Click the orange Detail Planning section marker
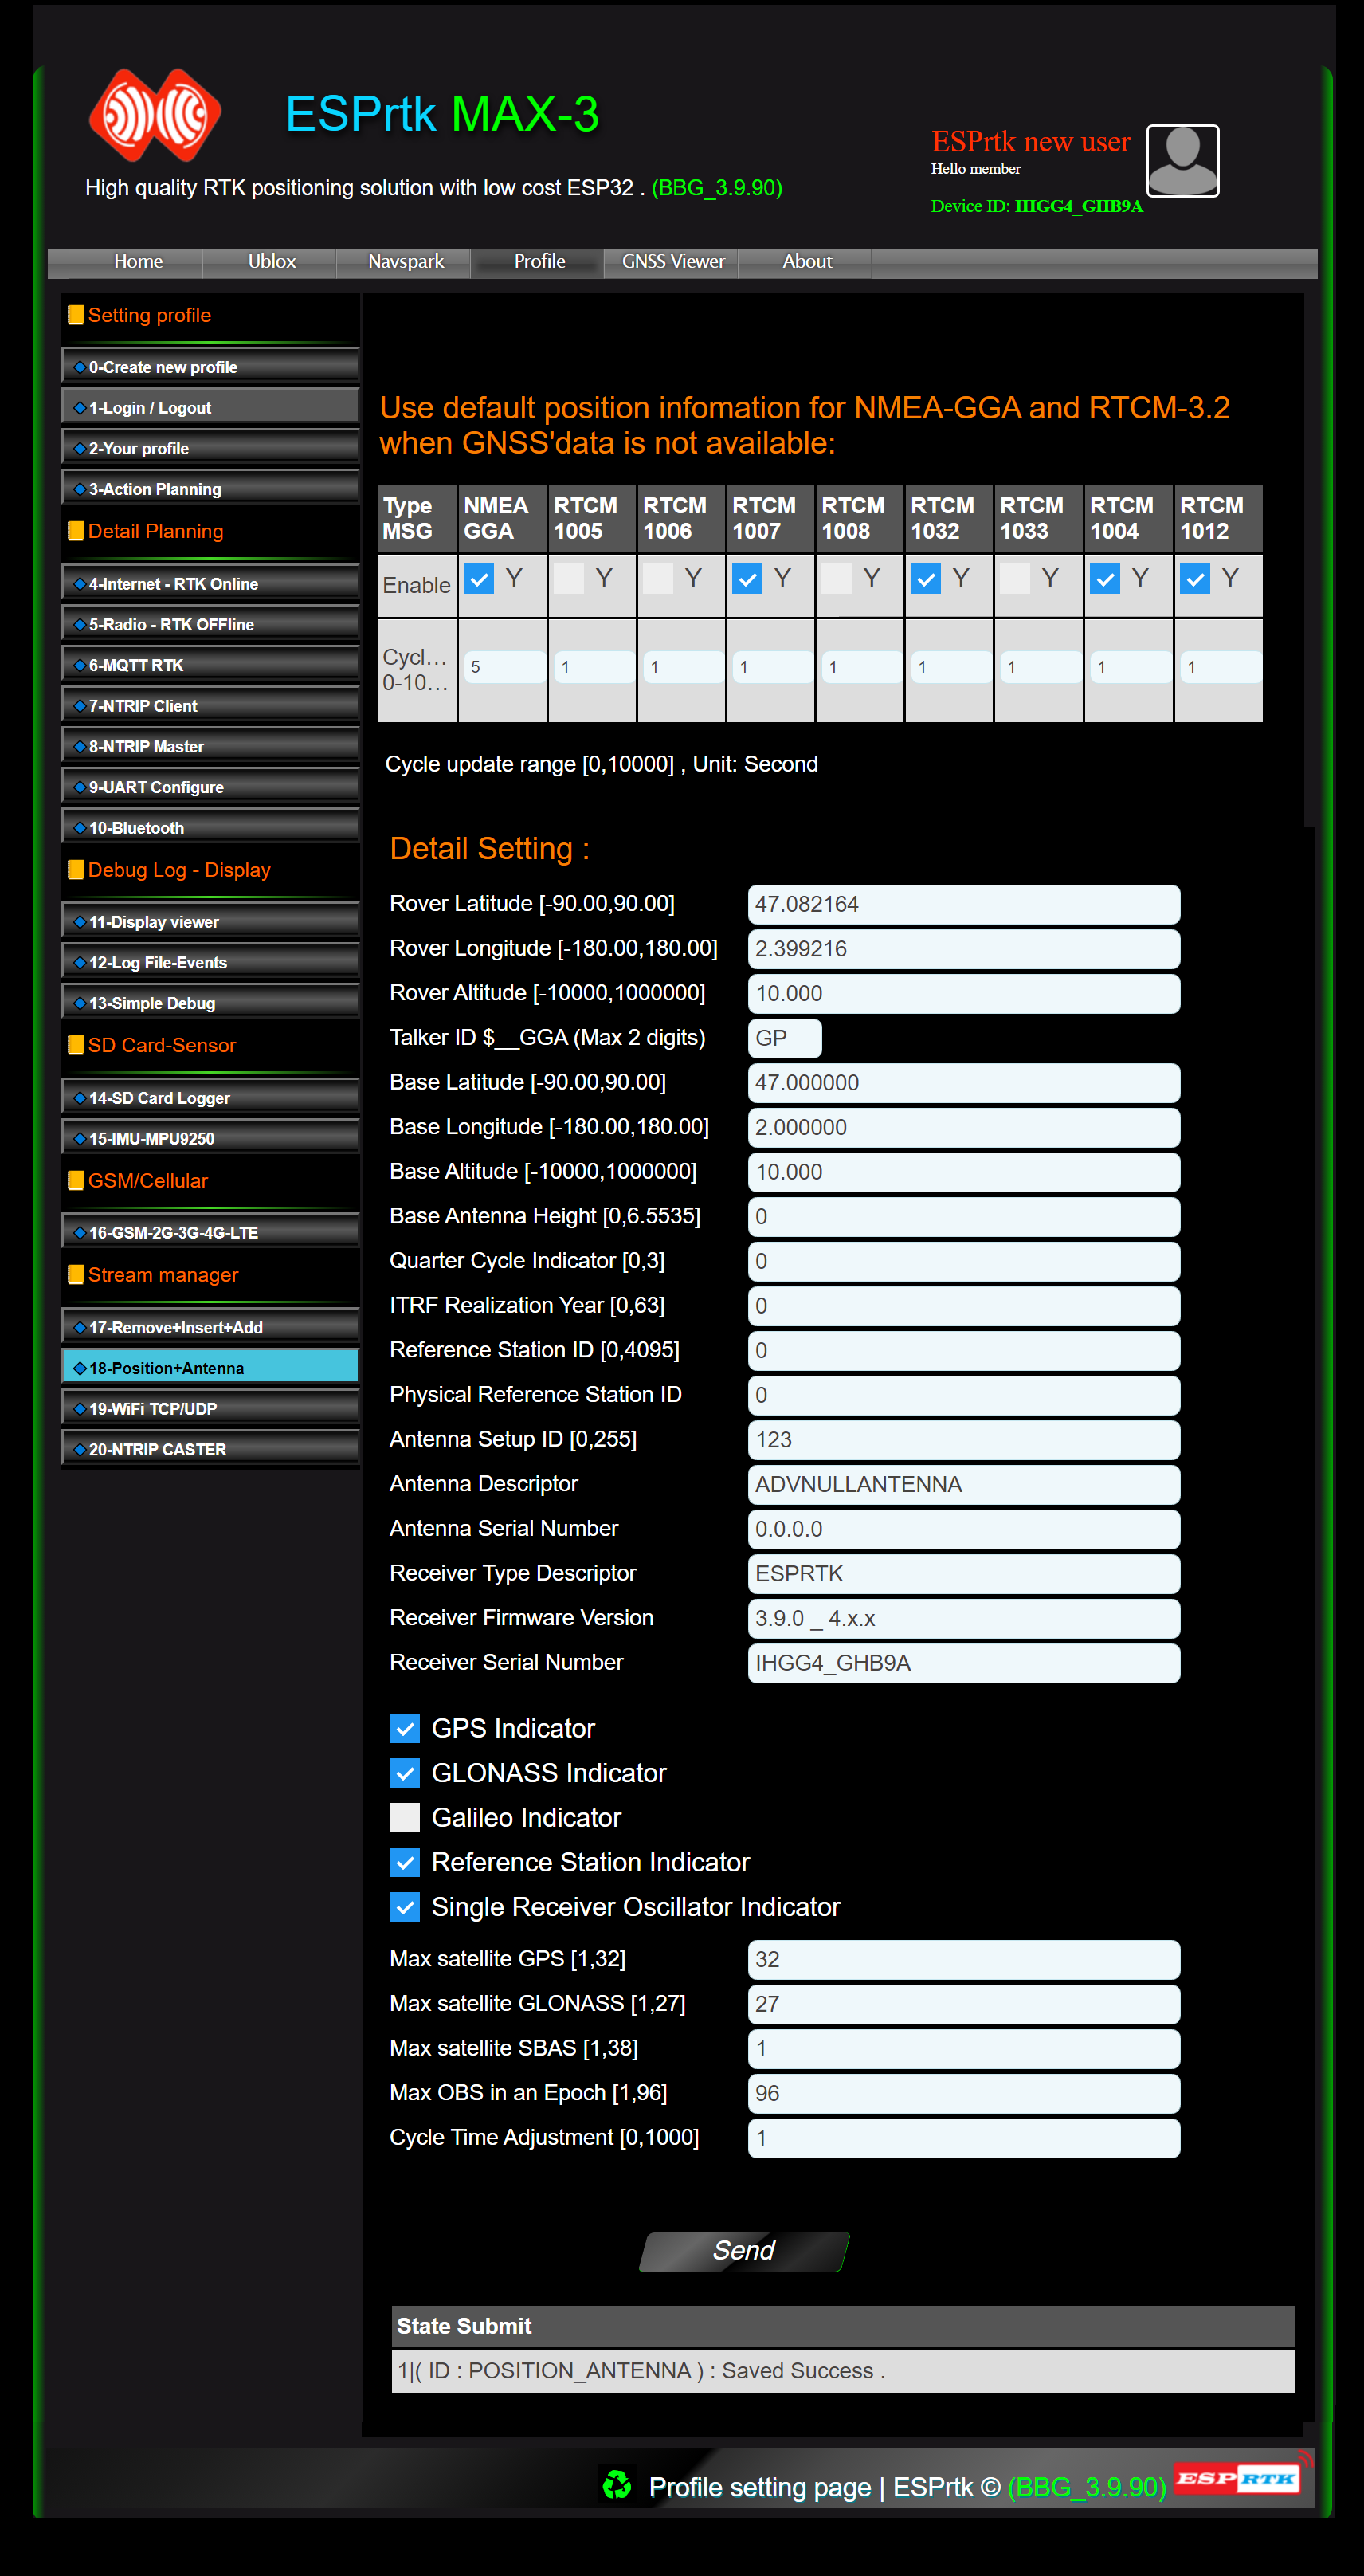This screenshot has width=1364, height=2576. 76,532
